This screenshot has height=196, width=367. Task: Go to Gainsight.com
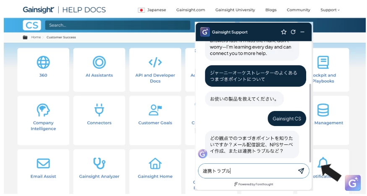coord(190,10)
